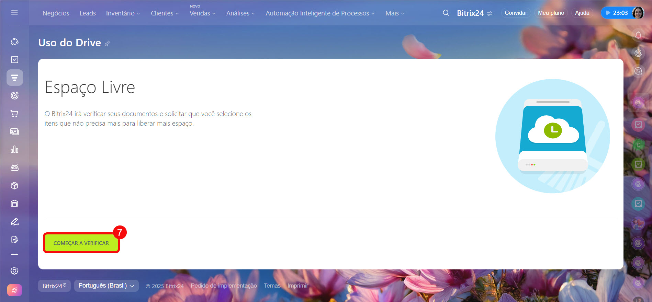Open the Português (Brasil) language selector
Image resolution: width=652 pixels, height=302 pixels.
106,286
